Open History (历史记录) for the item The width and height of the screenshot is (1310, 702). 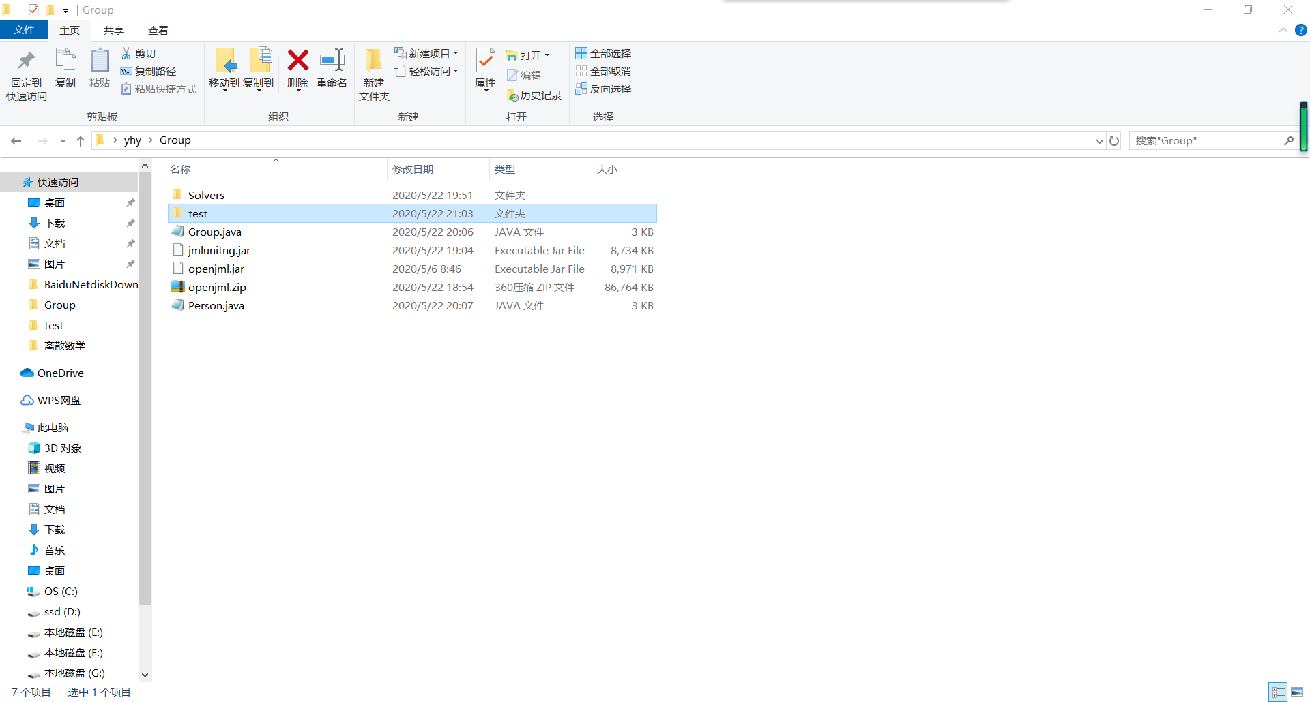click(x=534, y=95)
